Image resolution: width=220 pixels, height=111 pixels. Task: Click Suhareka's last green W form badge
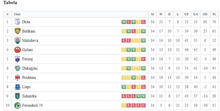click(x=143, y=96)
